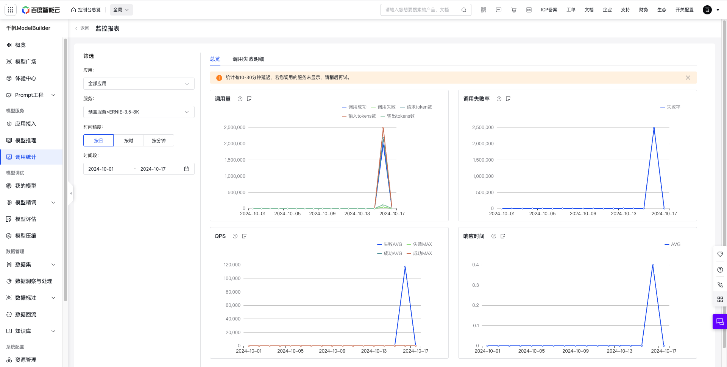Click the floating help question icon

click(720, 270)
